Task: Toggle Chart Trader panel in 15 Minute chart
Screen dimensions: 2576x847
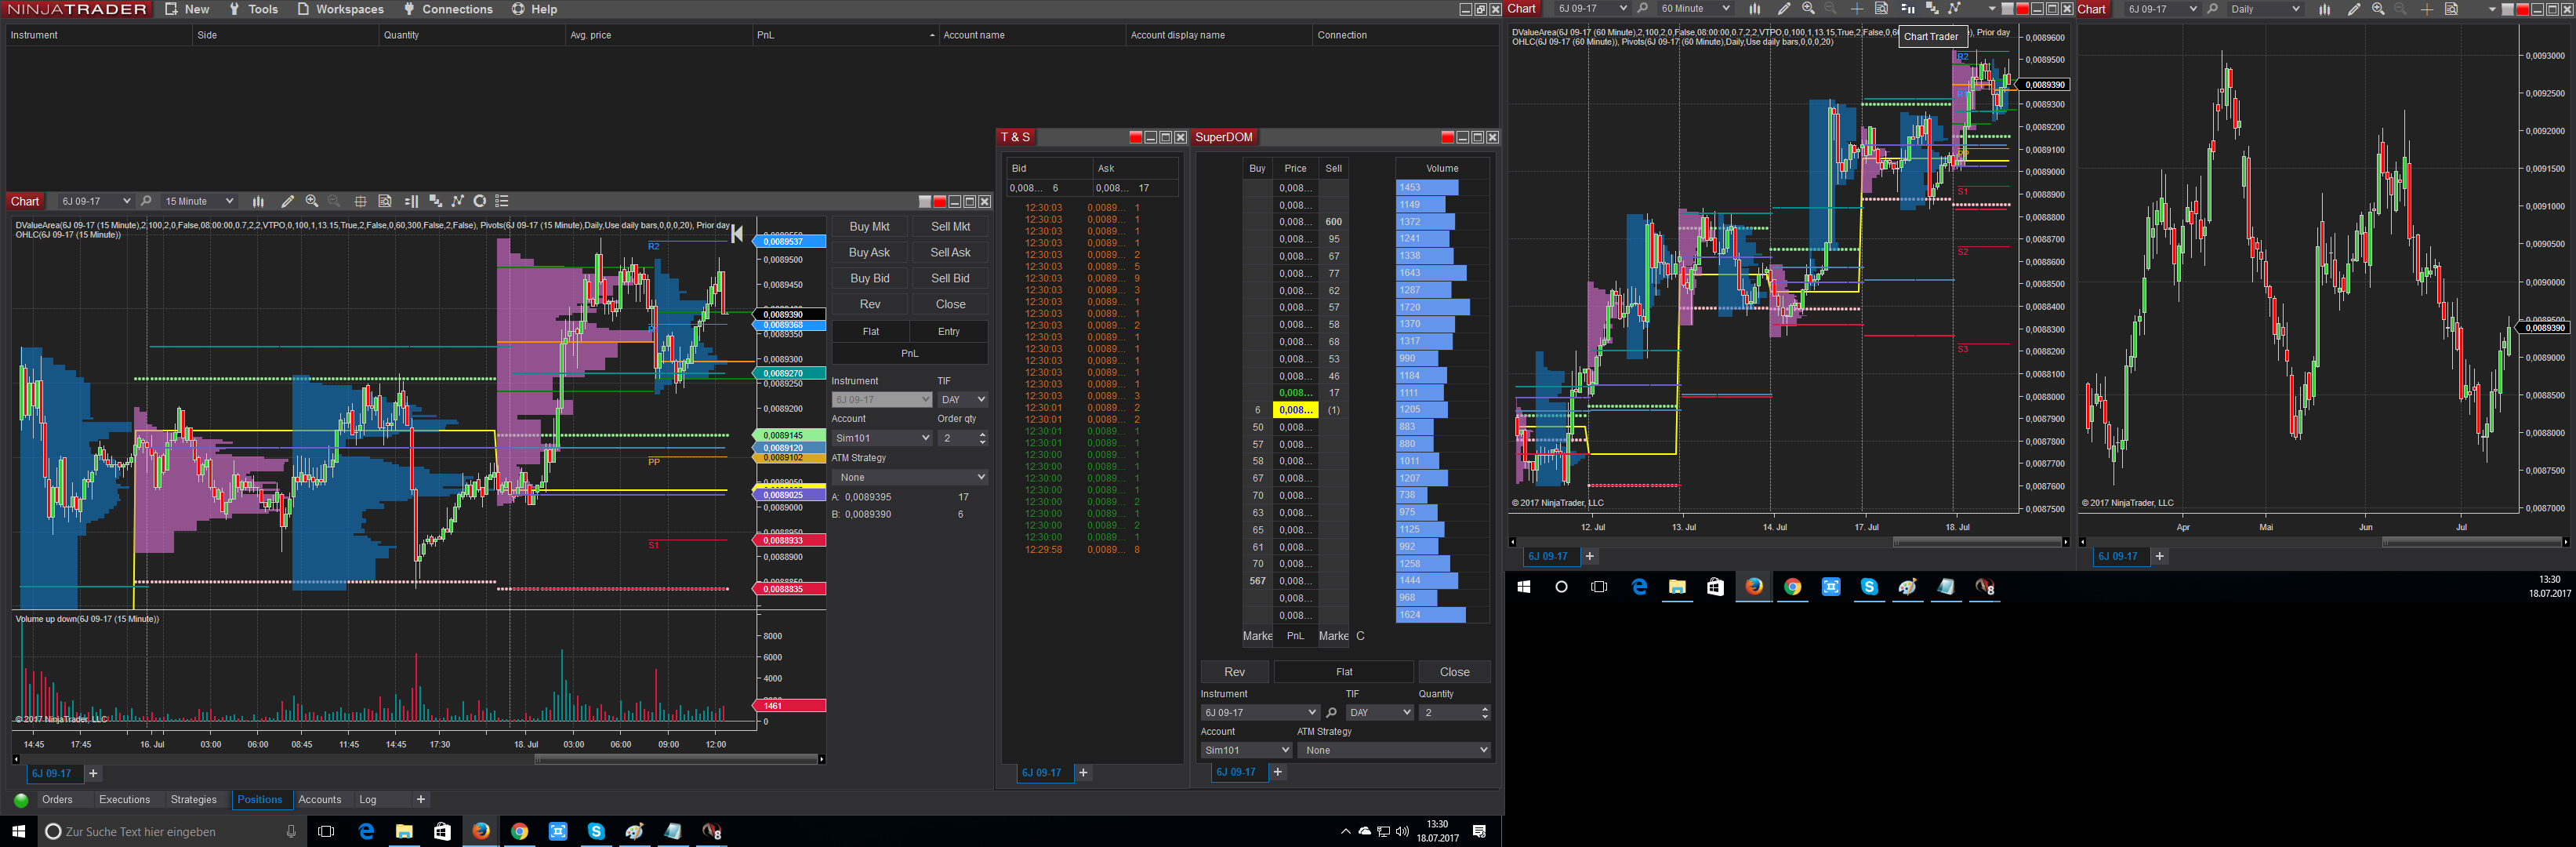Action: click(x=411, y=201)
